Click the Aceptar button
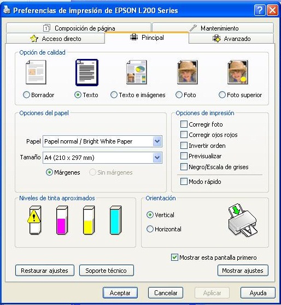 [x=120, y=293]
